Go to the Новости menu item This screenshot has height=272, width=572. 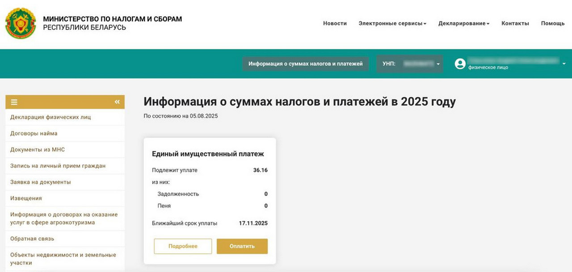pos(335,23)
